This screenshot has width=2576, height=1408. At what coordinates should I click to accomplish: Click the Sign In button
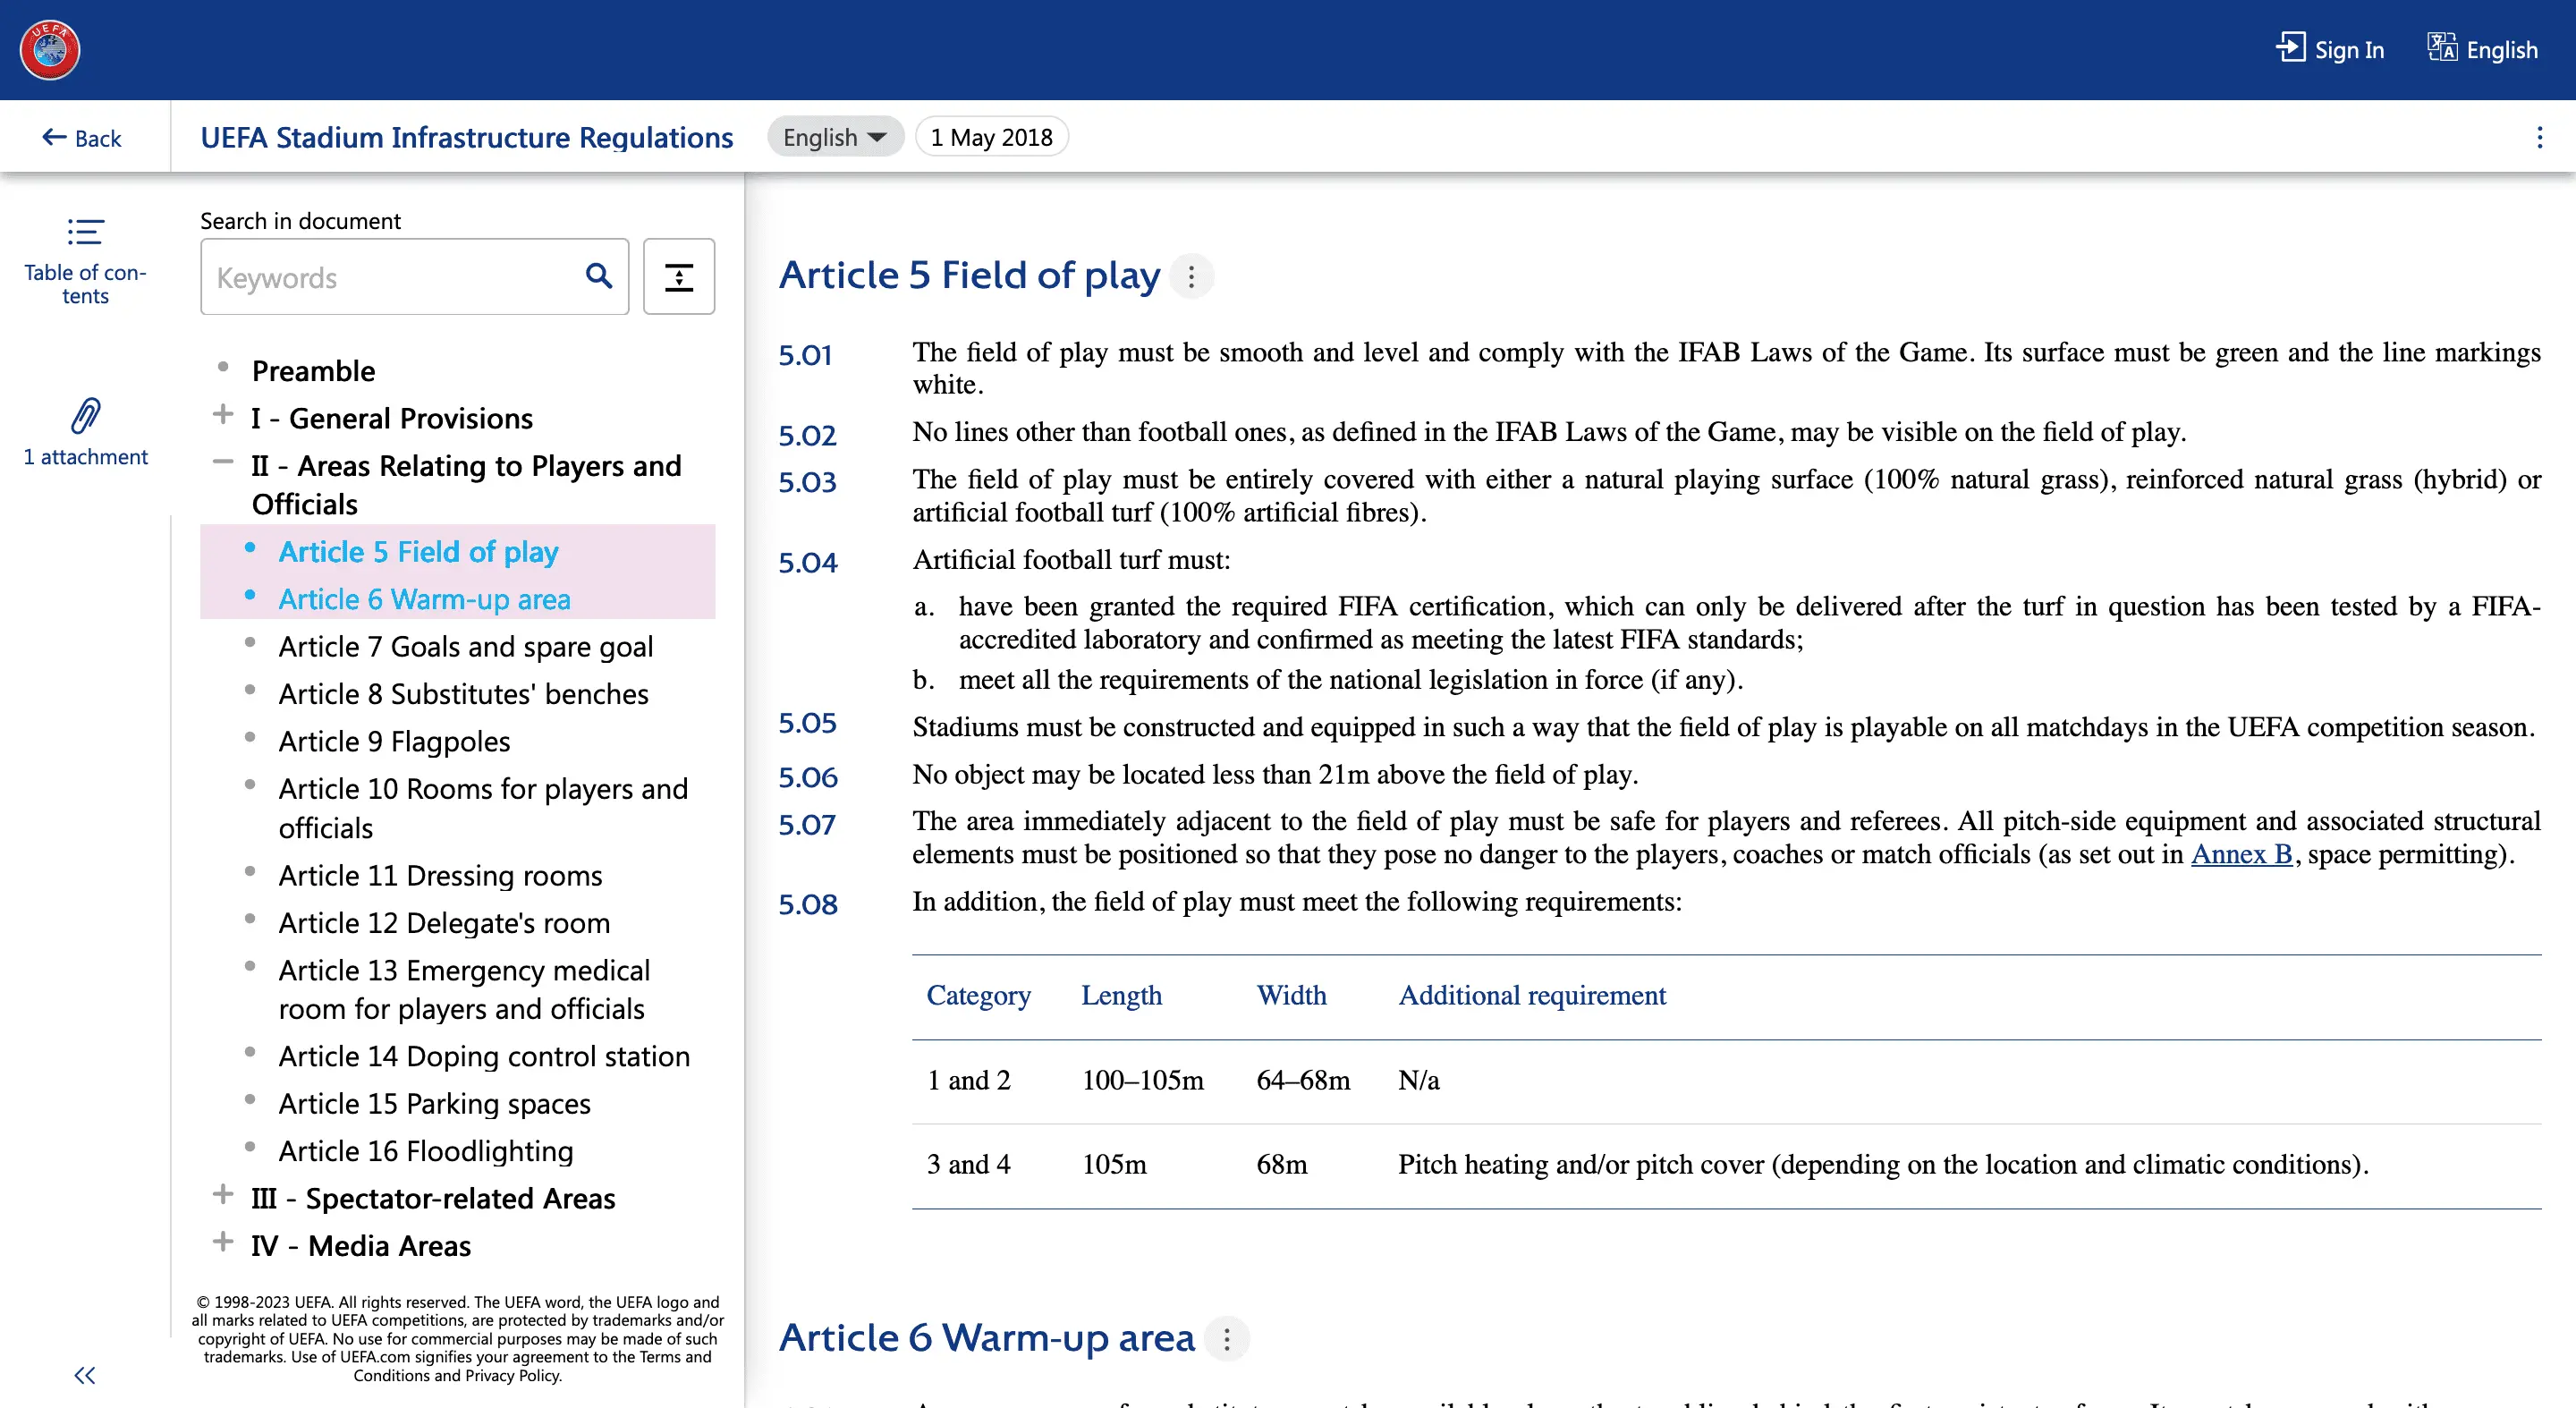(2330, 49)
